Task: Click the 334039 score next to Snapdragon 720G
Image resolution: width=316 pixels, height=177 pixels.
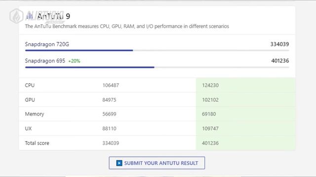Action: click(x=279, y=44)
